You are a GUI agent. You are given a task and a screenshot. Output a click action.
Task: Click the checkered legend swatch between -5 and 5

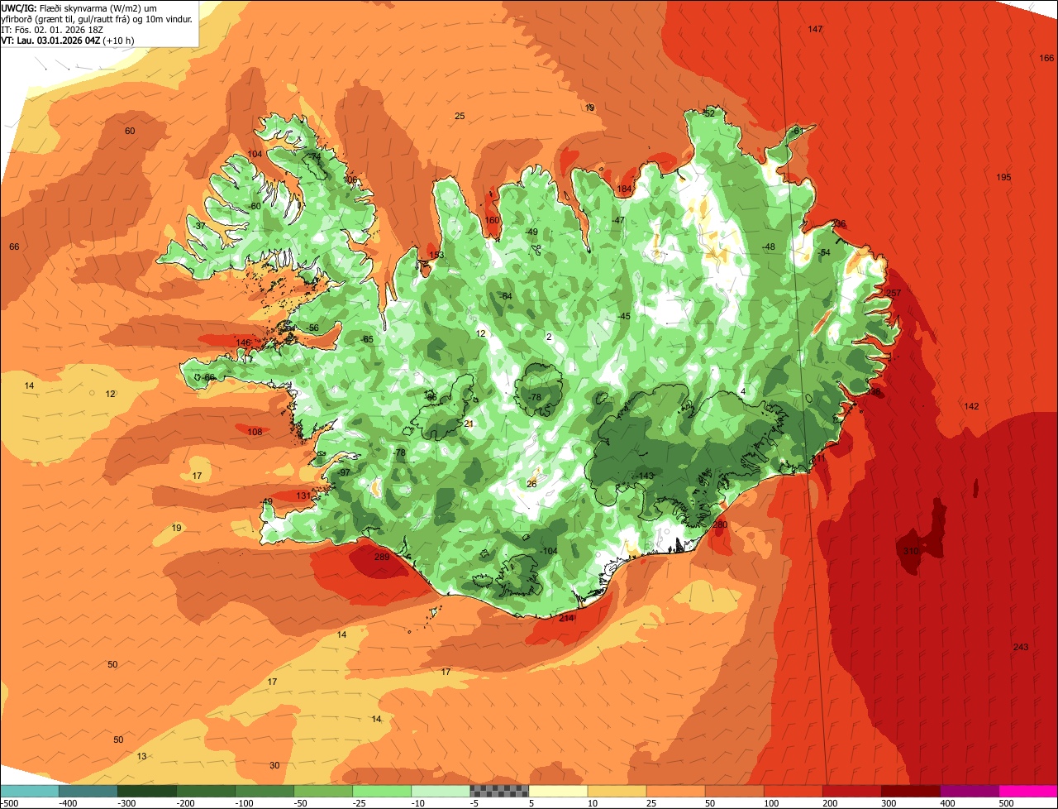point(499,791)
